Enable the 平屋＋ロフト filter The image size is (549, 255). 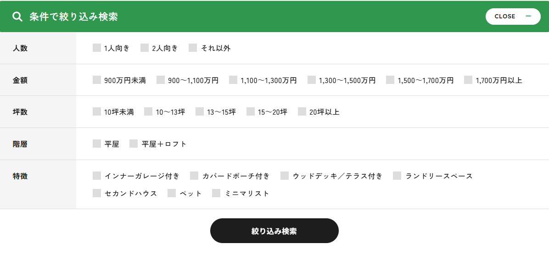(x=134, y=144)
